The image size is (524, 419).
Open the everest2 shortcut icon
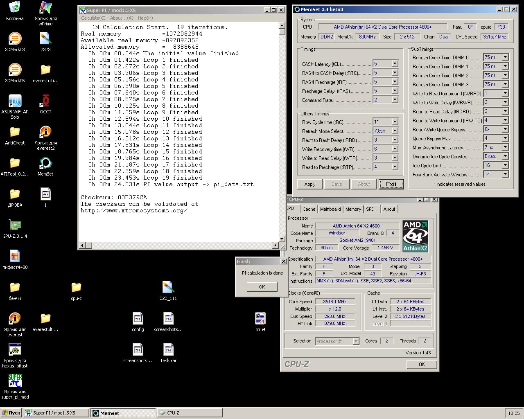pos(45,132)
